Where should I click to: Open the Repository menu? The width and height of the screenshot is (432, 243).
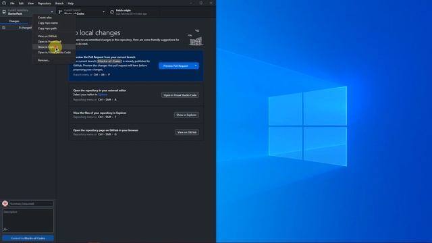click(x=45, y=3)
